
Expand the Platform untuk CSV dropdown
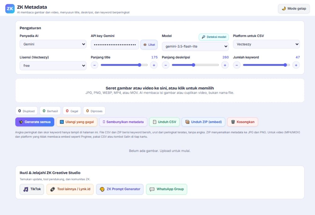point(266,44)
